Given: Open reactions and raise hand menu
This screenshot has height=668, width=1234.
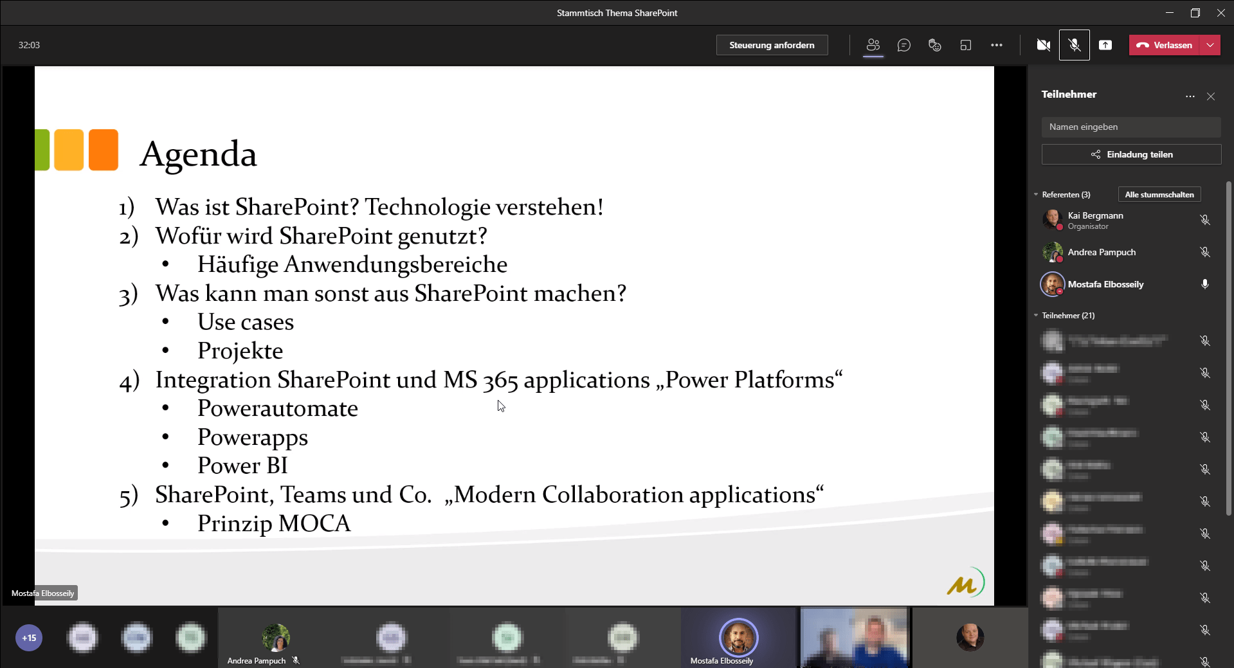Looking at the screenshot, I should pyautogui.click(x=934, y=45).
